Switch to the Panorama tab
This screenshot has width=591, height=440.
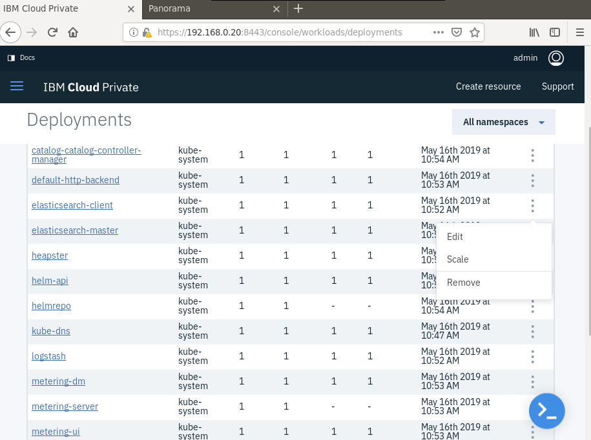pyautogui.click(x=215, y=8)
